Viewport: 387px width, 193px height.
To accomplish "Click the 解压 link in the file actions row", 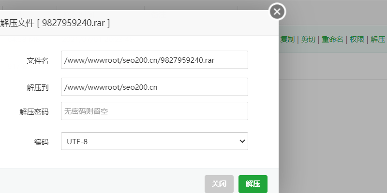I will point(378,40).
